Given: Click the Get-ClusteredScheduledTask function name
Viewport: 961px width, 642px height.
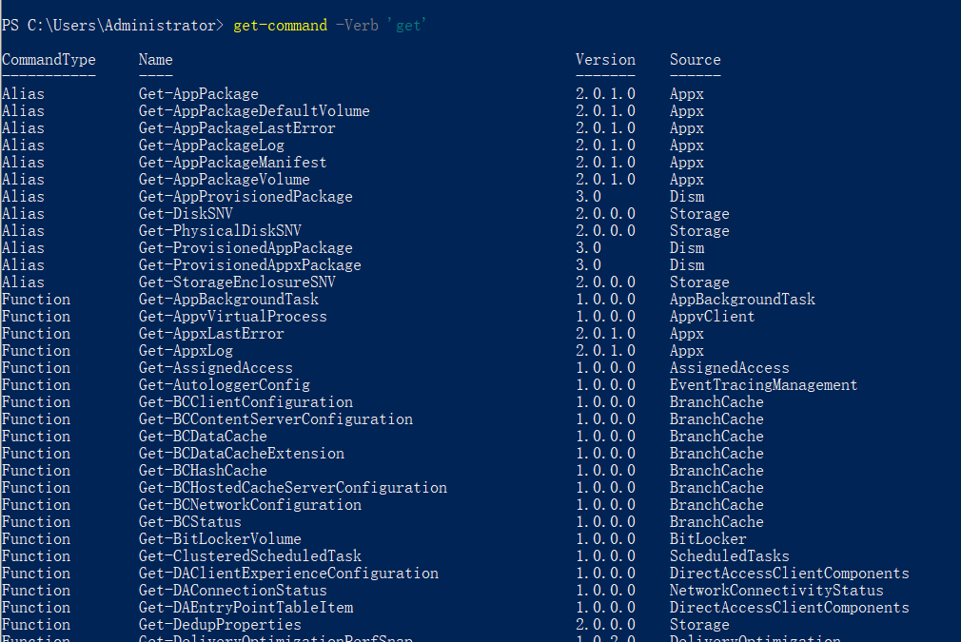Looking at the screenshot, I should click(x=249, y=556).
